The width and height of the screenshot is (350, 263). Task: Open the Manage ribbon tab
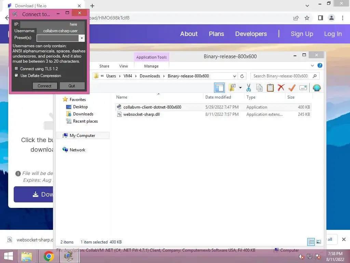click(151, 66)
